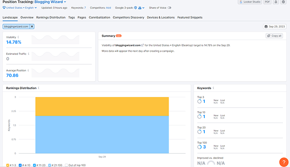Open Sep 29, 2023 date picker
290x167 pixels.
pyautogui.click(x=275, y=26)
